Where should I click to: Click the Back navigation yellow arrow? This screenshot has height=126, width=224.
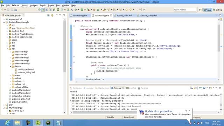tap(131, 10)
